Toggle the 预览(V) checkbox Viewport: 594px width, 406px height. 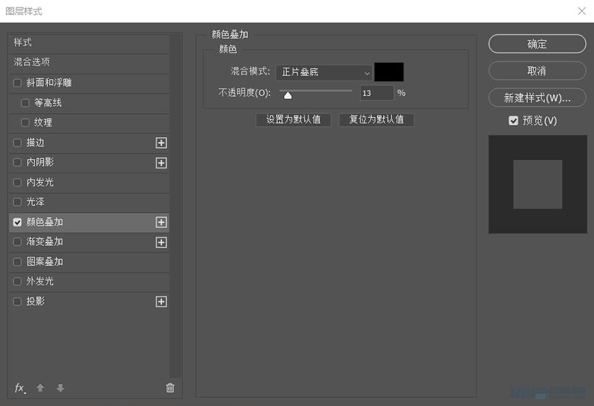coord(513,121)
